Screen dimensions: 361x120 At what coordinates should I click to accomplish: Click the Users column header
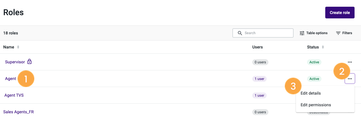pos(258,47)
